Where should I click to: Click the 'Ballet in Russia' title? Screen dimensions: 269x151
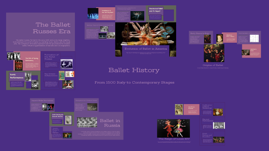(110, 123)
